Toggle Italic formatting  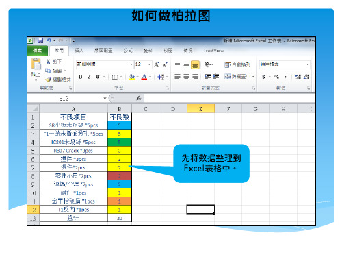89,77
